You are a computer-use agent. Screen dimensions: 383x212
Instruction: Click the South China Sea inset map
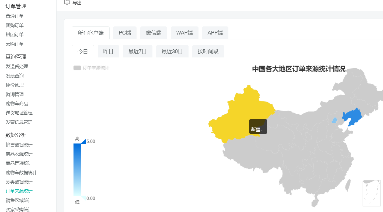[x=371, y=193]
